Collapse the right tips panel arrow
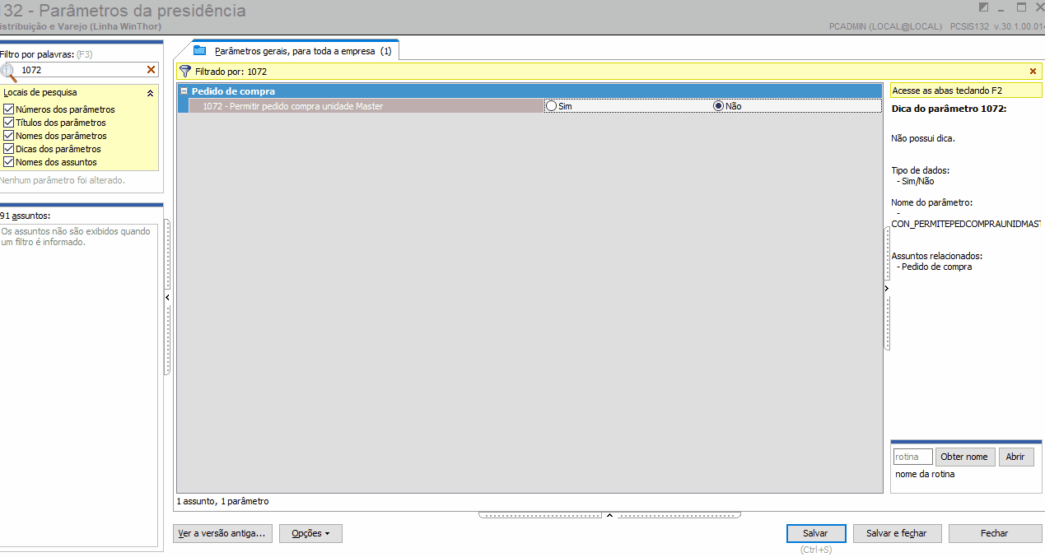Image resolution: width=1045 pixels, height=557 pixels. 887,289
